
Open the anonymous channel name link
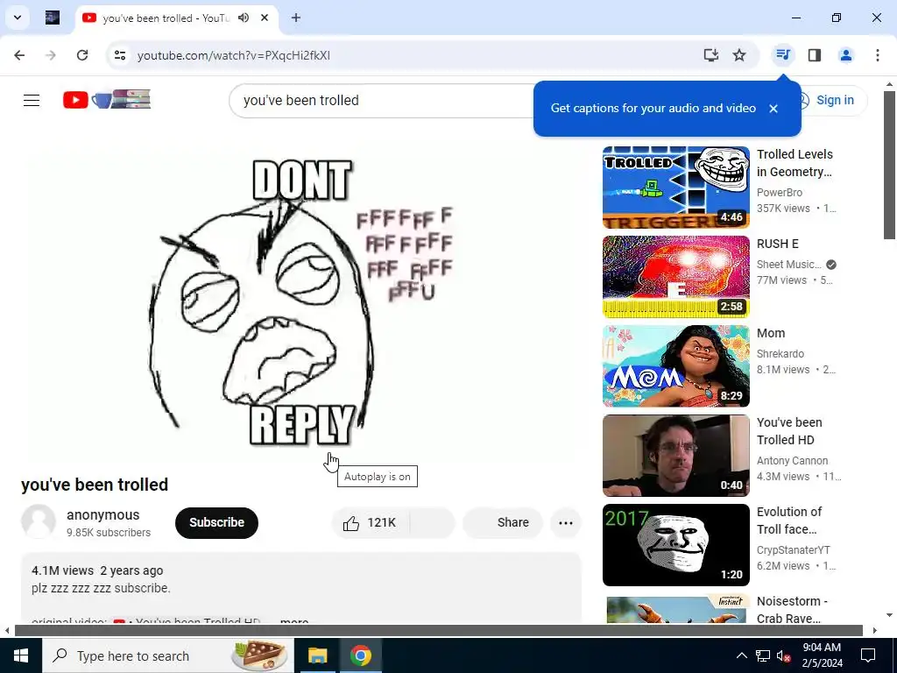click(103, 515)
